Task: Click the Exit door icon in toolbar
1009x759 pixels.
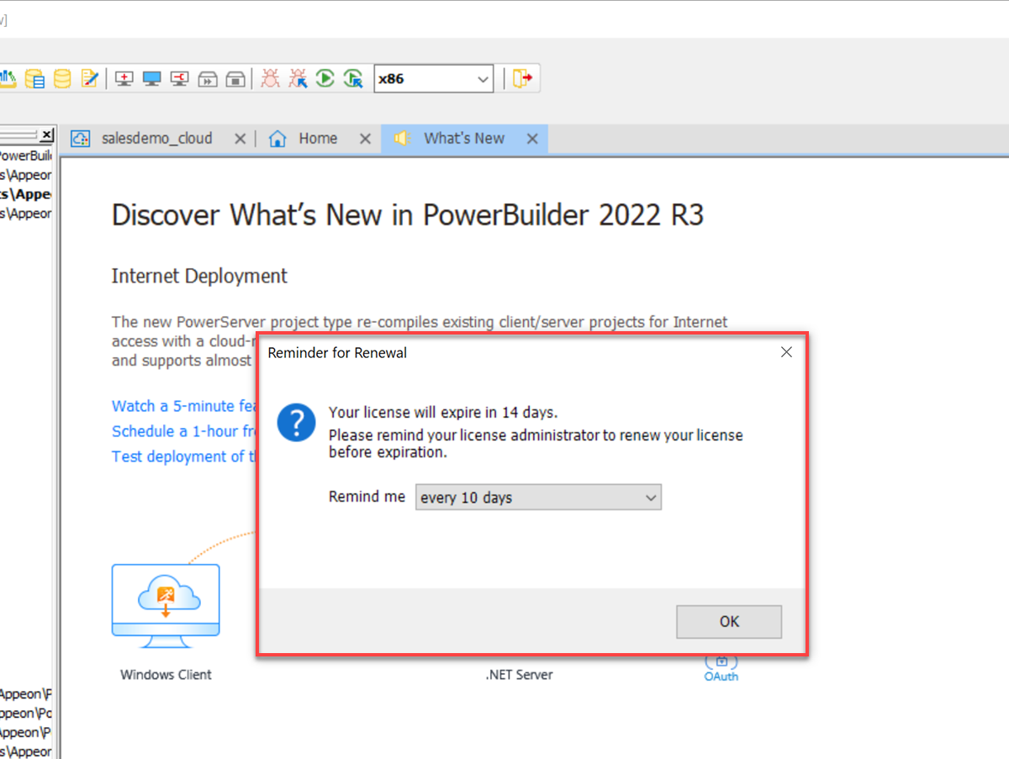Action: [522, 79]
